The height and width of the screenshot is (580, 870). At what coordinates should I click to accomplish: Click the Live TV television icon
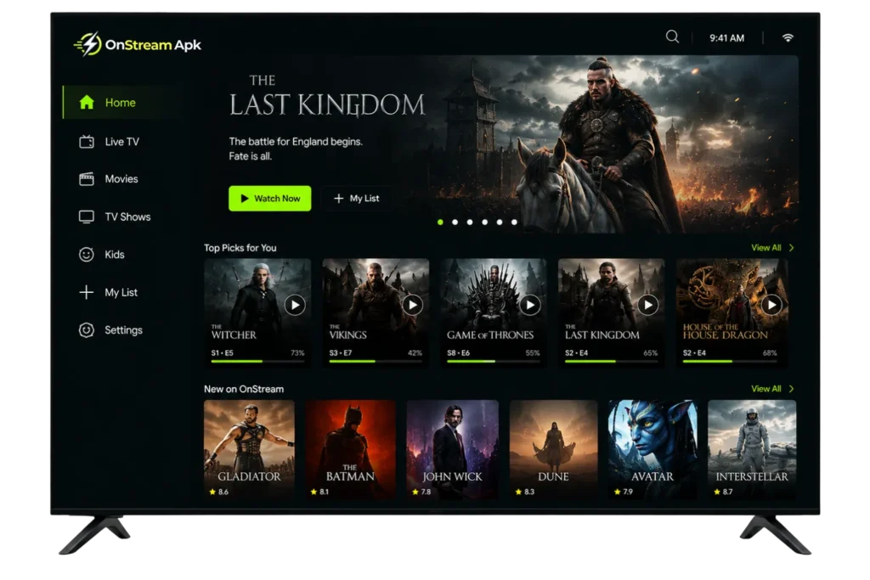87,142
